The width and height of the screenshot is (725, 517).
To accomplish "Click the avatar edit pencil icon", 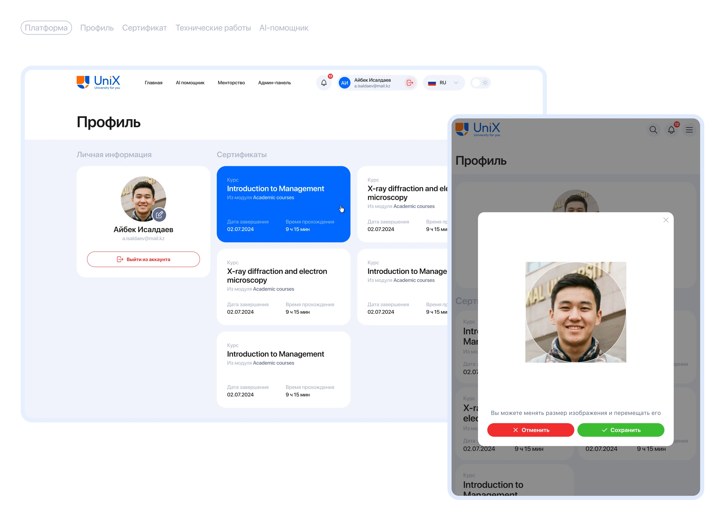I will coord(160,215).
